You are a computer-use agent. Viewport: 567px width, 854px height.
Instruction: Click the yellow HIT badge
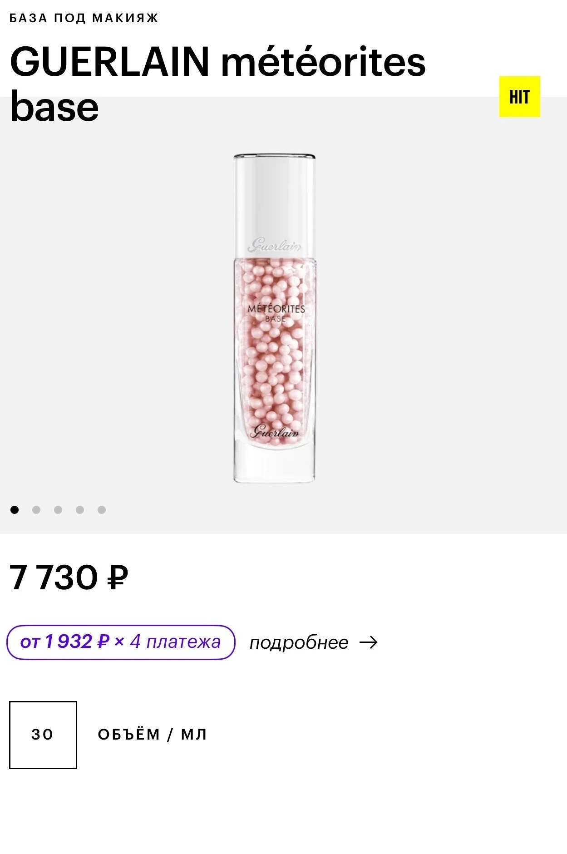[519, 97]
